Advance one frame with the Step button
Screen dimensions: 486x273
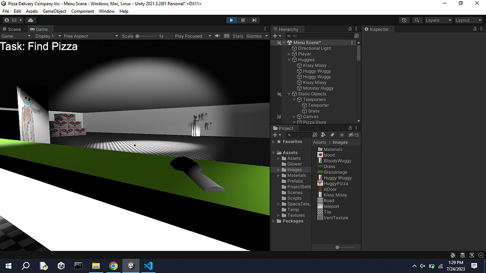254,20
